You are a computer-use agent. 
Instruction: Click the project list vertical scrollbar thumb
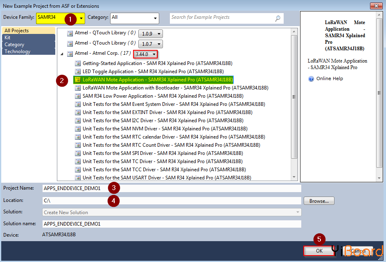tap(294, 97)
